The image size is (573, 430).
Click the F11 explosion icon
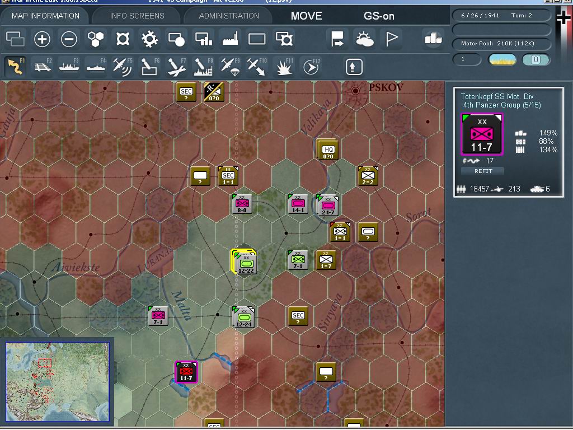click(284, 67)
